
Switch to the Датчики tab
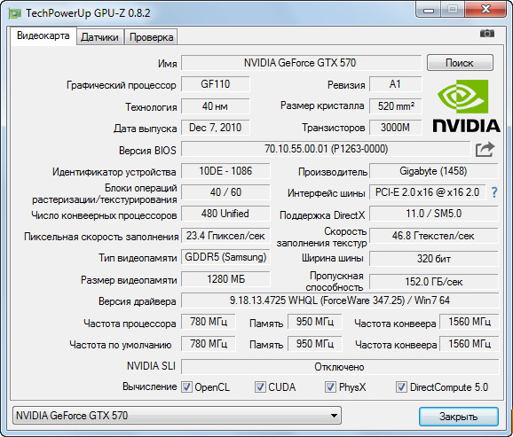[x=99, y=37]
